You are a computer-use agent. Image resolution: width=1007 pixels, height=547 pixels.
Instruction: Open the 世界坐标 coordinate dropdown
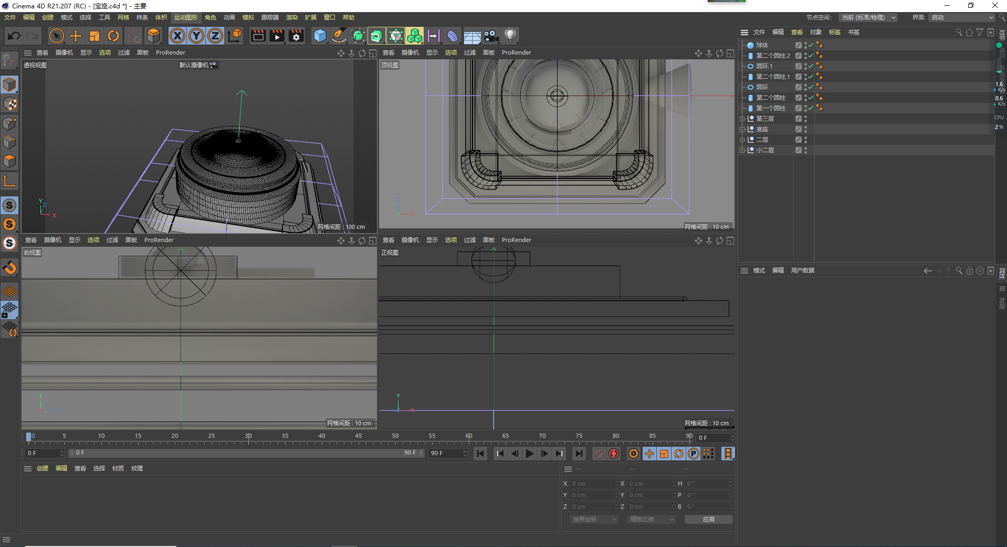[594, 519]
